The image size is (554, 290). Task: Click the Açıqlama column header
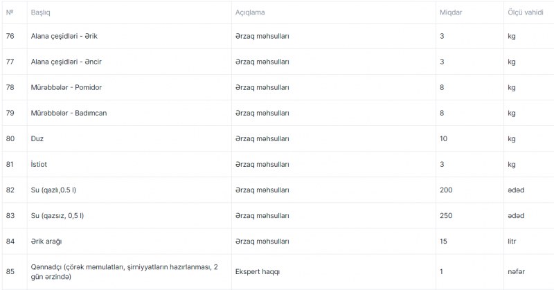point(250,12)
